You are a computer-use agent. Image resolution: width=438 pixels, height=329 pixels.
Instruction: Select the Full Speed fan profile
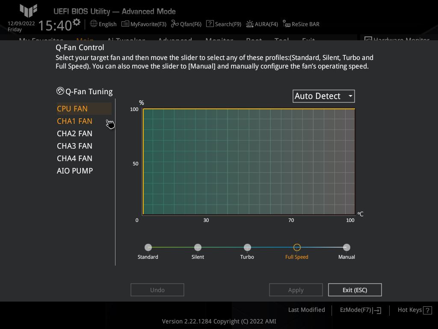(297, 247)
